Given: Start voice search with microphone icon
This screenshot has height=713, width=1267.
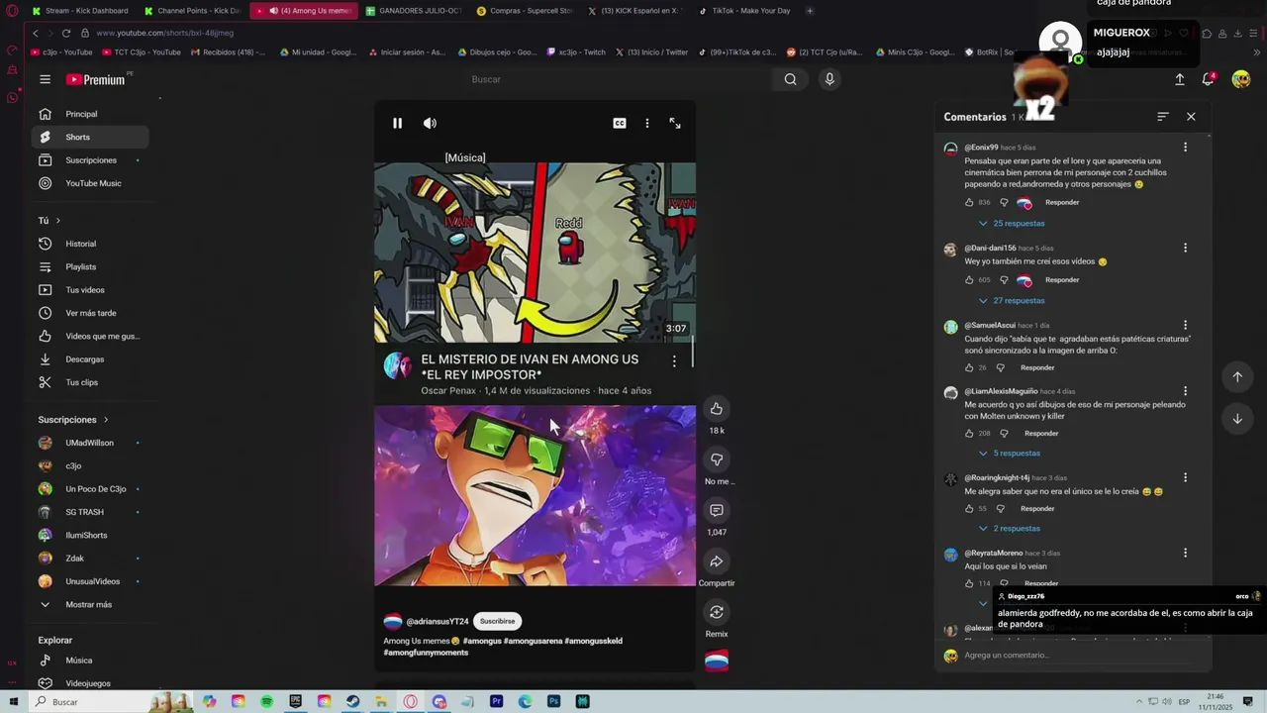Looking at the screenshot, I should tap(829, 79).
